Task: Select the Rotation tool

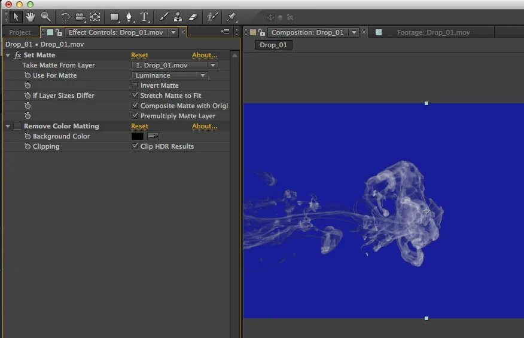Action: point(65,17)
